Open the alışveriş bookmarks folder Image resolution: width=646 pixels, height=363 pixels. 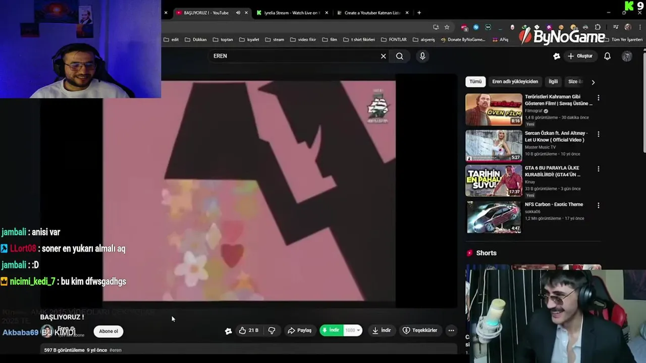coord(423,39)
